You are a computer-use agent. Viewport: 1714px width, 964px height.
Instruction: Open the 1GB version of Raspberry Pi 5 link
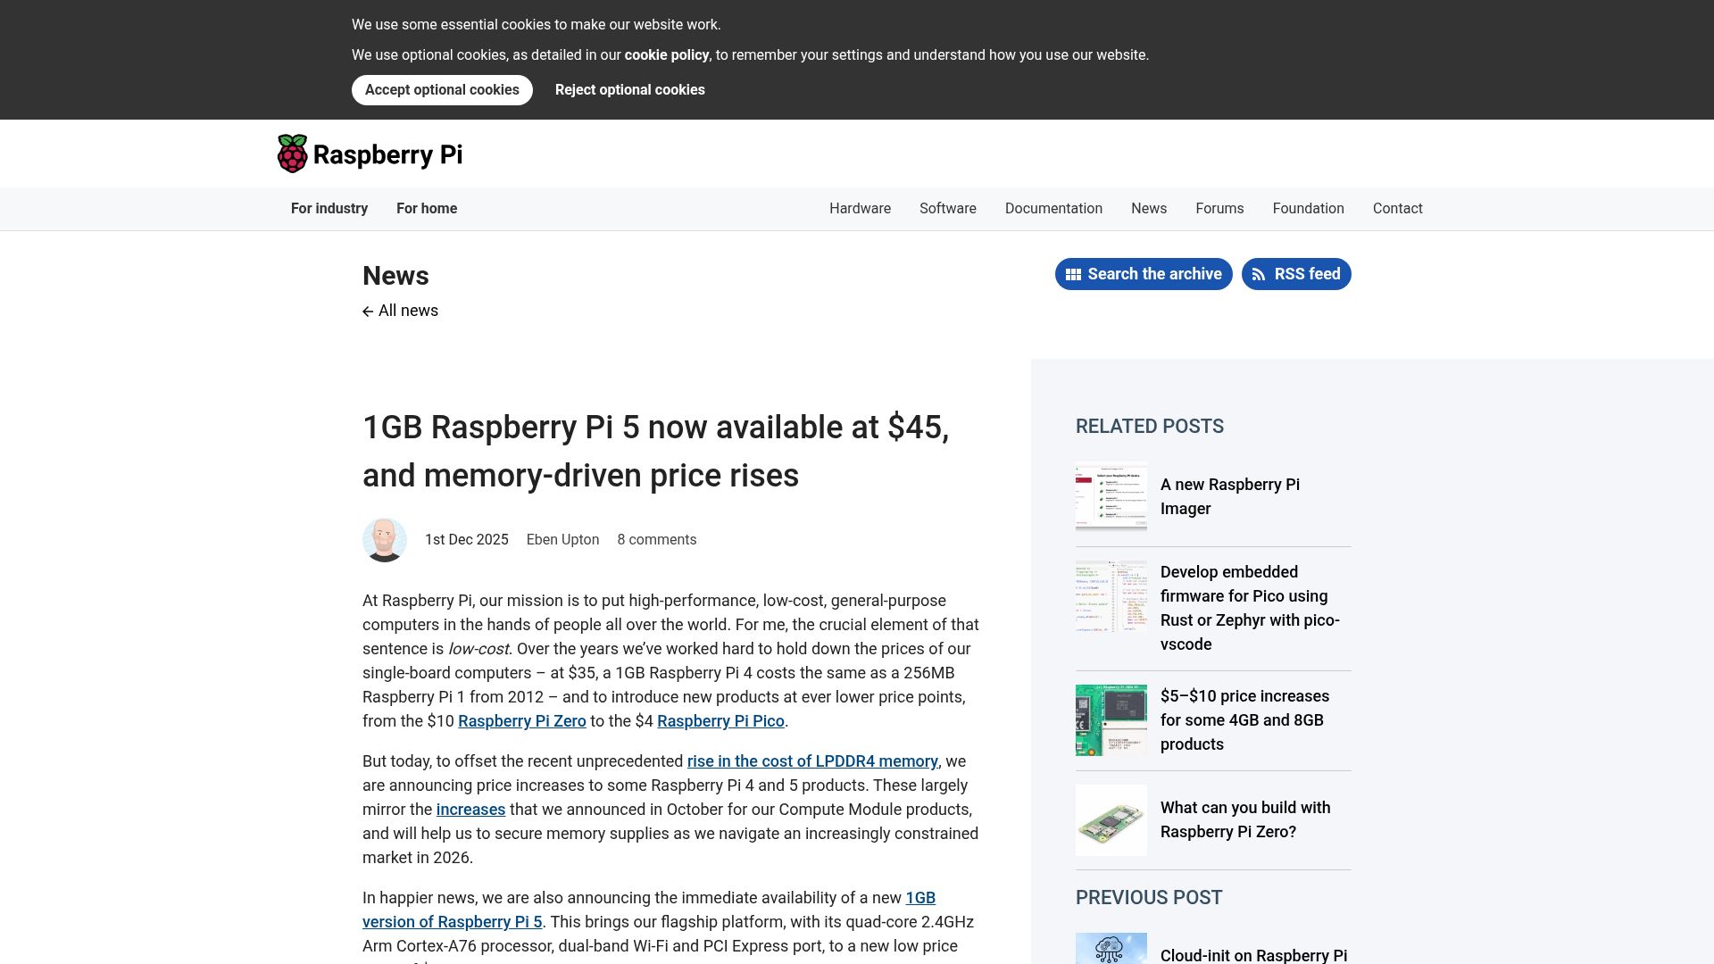453,922
